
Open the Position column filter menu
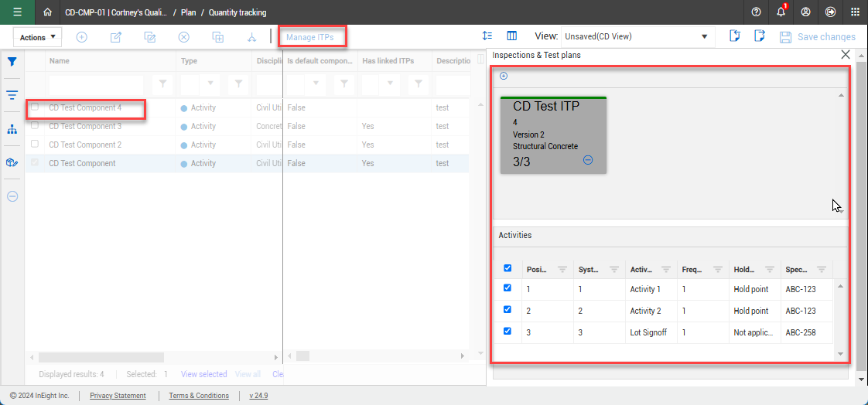coord(562,270)
